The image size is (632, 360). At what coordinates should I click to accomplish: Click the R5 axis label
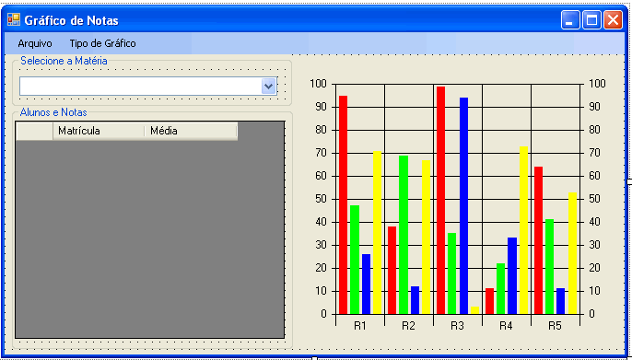click(555, 326)
